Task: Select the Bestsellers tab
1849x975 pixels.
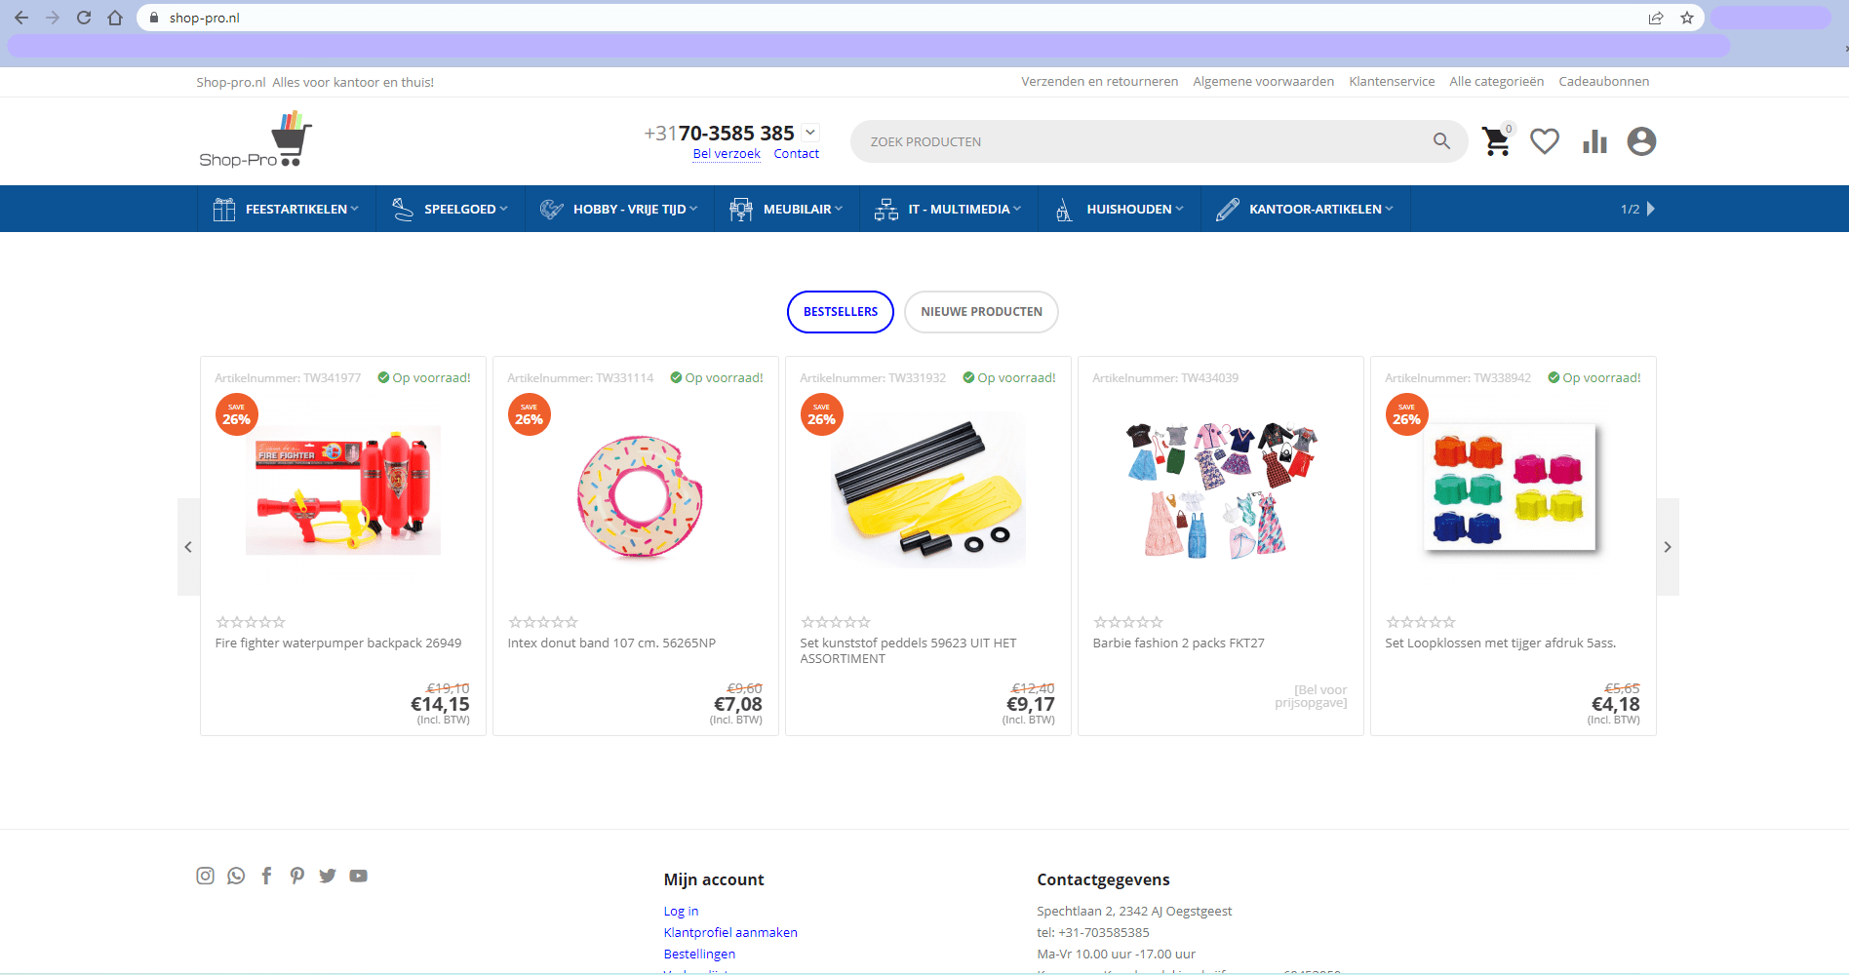Action: coord(840,312)
